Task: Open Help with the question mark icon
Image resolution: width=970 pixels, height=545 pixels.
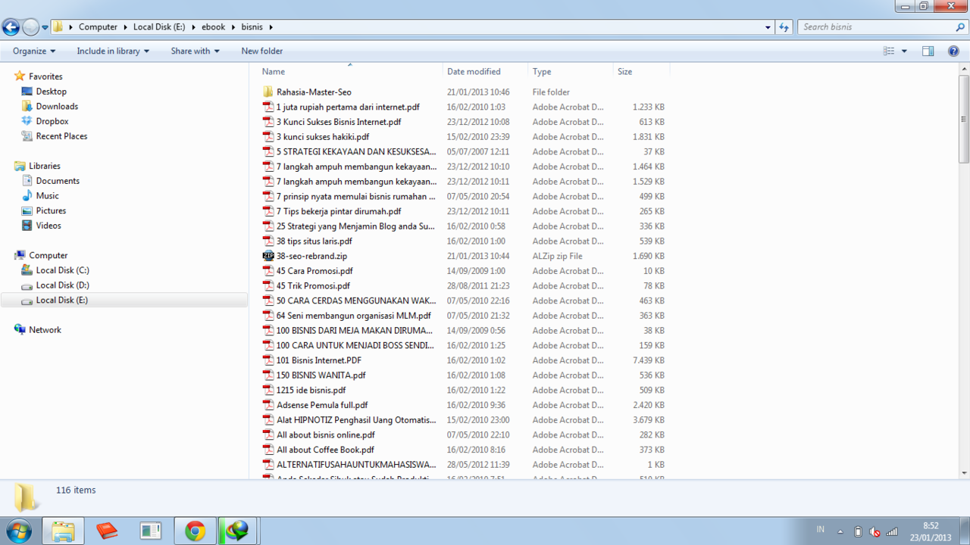Action: pos(953,51)
